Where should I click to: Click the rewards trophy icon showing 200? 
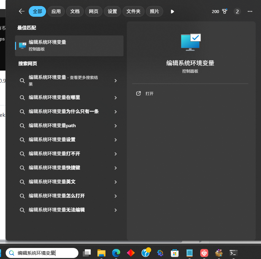pos(225,11)
